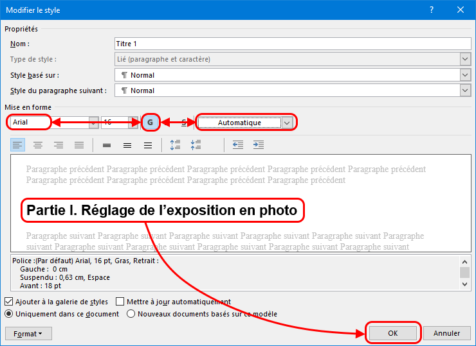
Task: Open the 'Style basé sur' dropdown
Action: tap(465, 75)
